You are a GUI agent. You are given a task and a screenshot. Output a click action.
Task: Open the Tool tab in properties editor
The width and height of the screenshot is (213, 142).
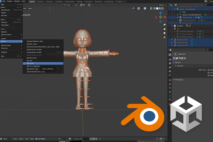click(x=170, y=55)
